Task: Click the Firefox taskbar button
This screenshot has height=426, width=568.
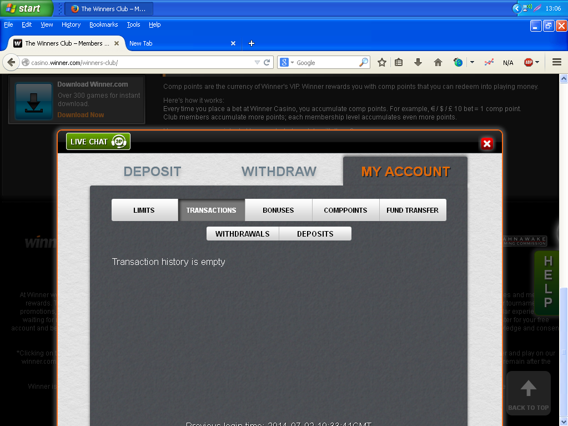Action: tap(109, 9)
